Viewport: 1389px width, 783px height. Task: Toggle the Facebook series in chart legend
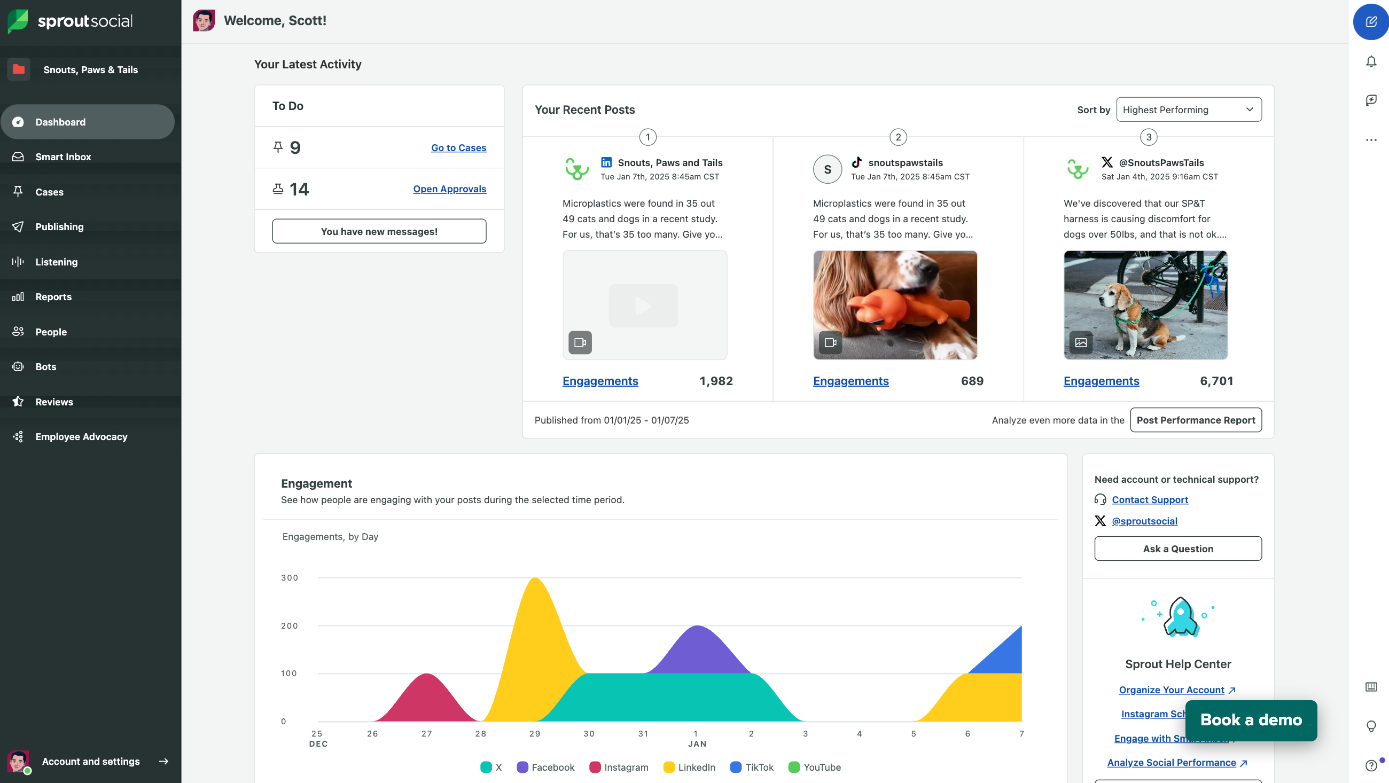pos(545,768)
